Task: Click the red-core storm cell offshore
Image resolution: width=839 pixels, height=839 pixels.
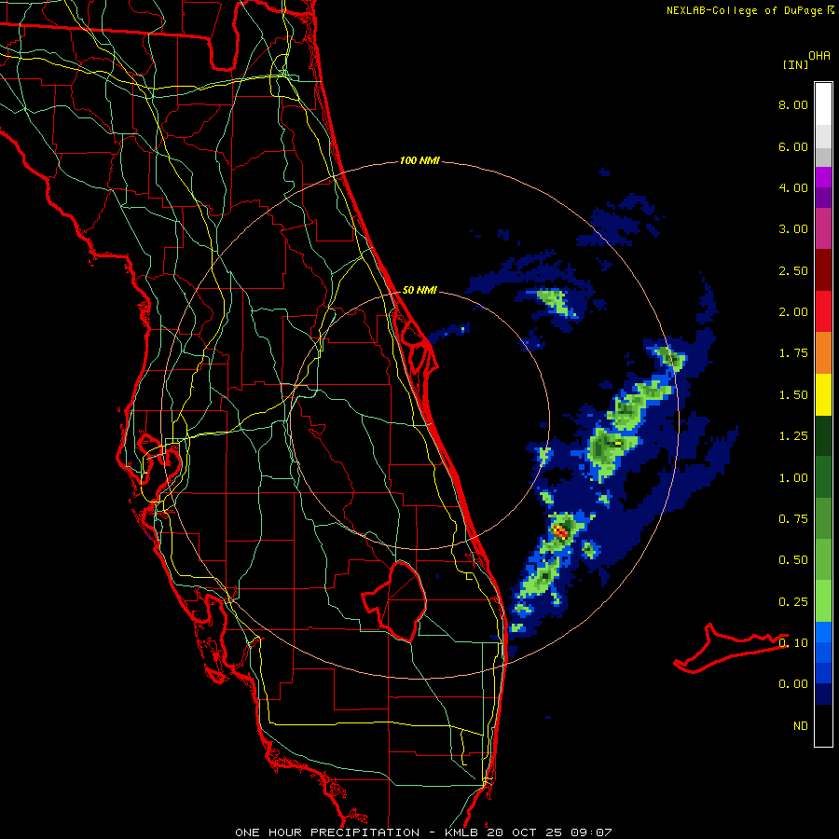Action: coord(560,531)
